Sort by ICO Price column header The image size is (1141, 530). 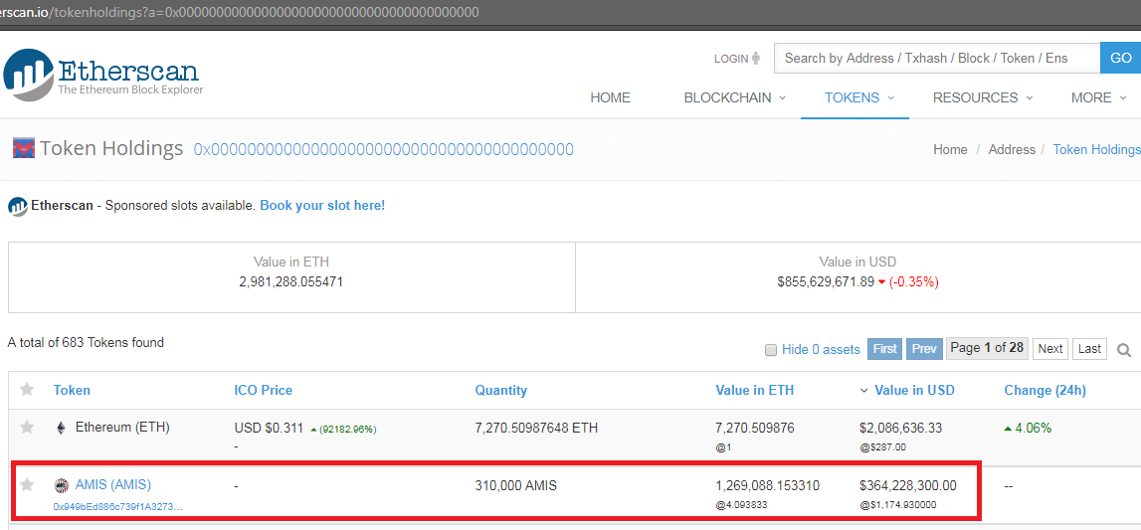coord(264,391)
